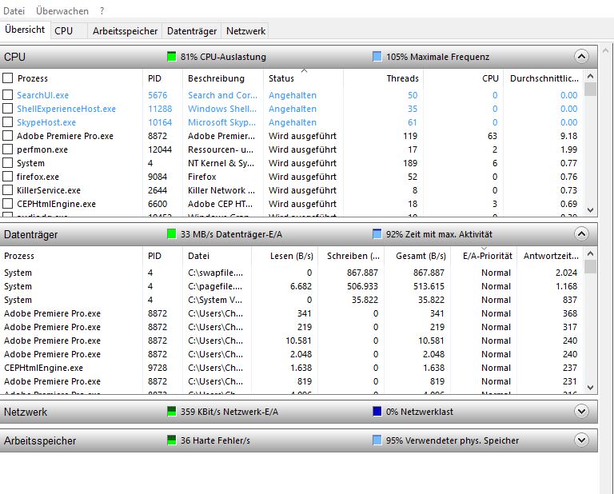The height and width of the screenshot is (494, 614).
Task: Sort by Durchschnittliche CPU column
Action: (x=544, y=78)
